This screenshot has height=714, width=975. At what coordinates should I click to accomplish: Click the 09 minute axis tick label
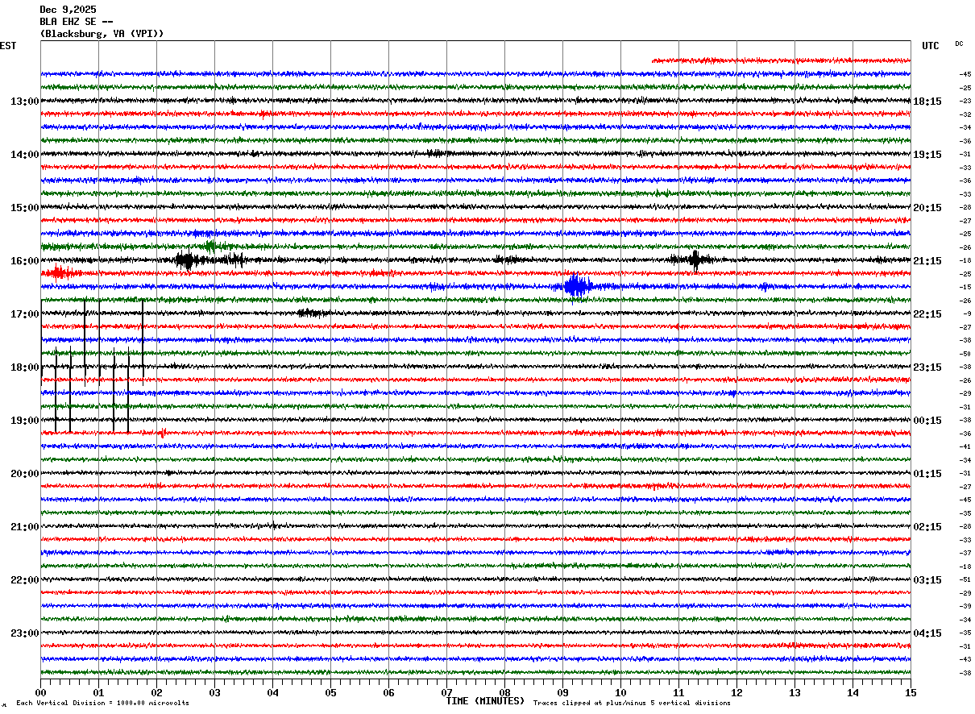point(562,692)
